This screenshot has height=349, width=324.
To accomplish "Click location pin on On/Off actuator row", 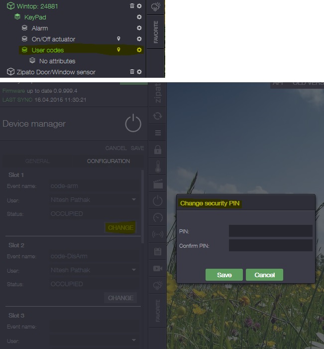I will [118, 39].
